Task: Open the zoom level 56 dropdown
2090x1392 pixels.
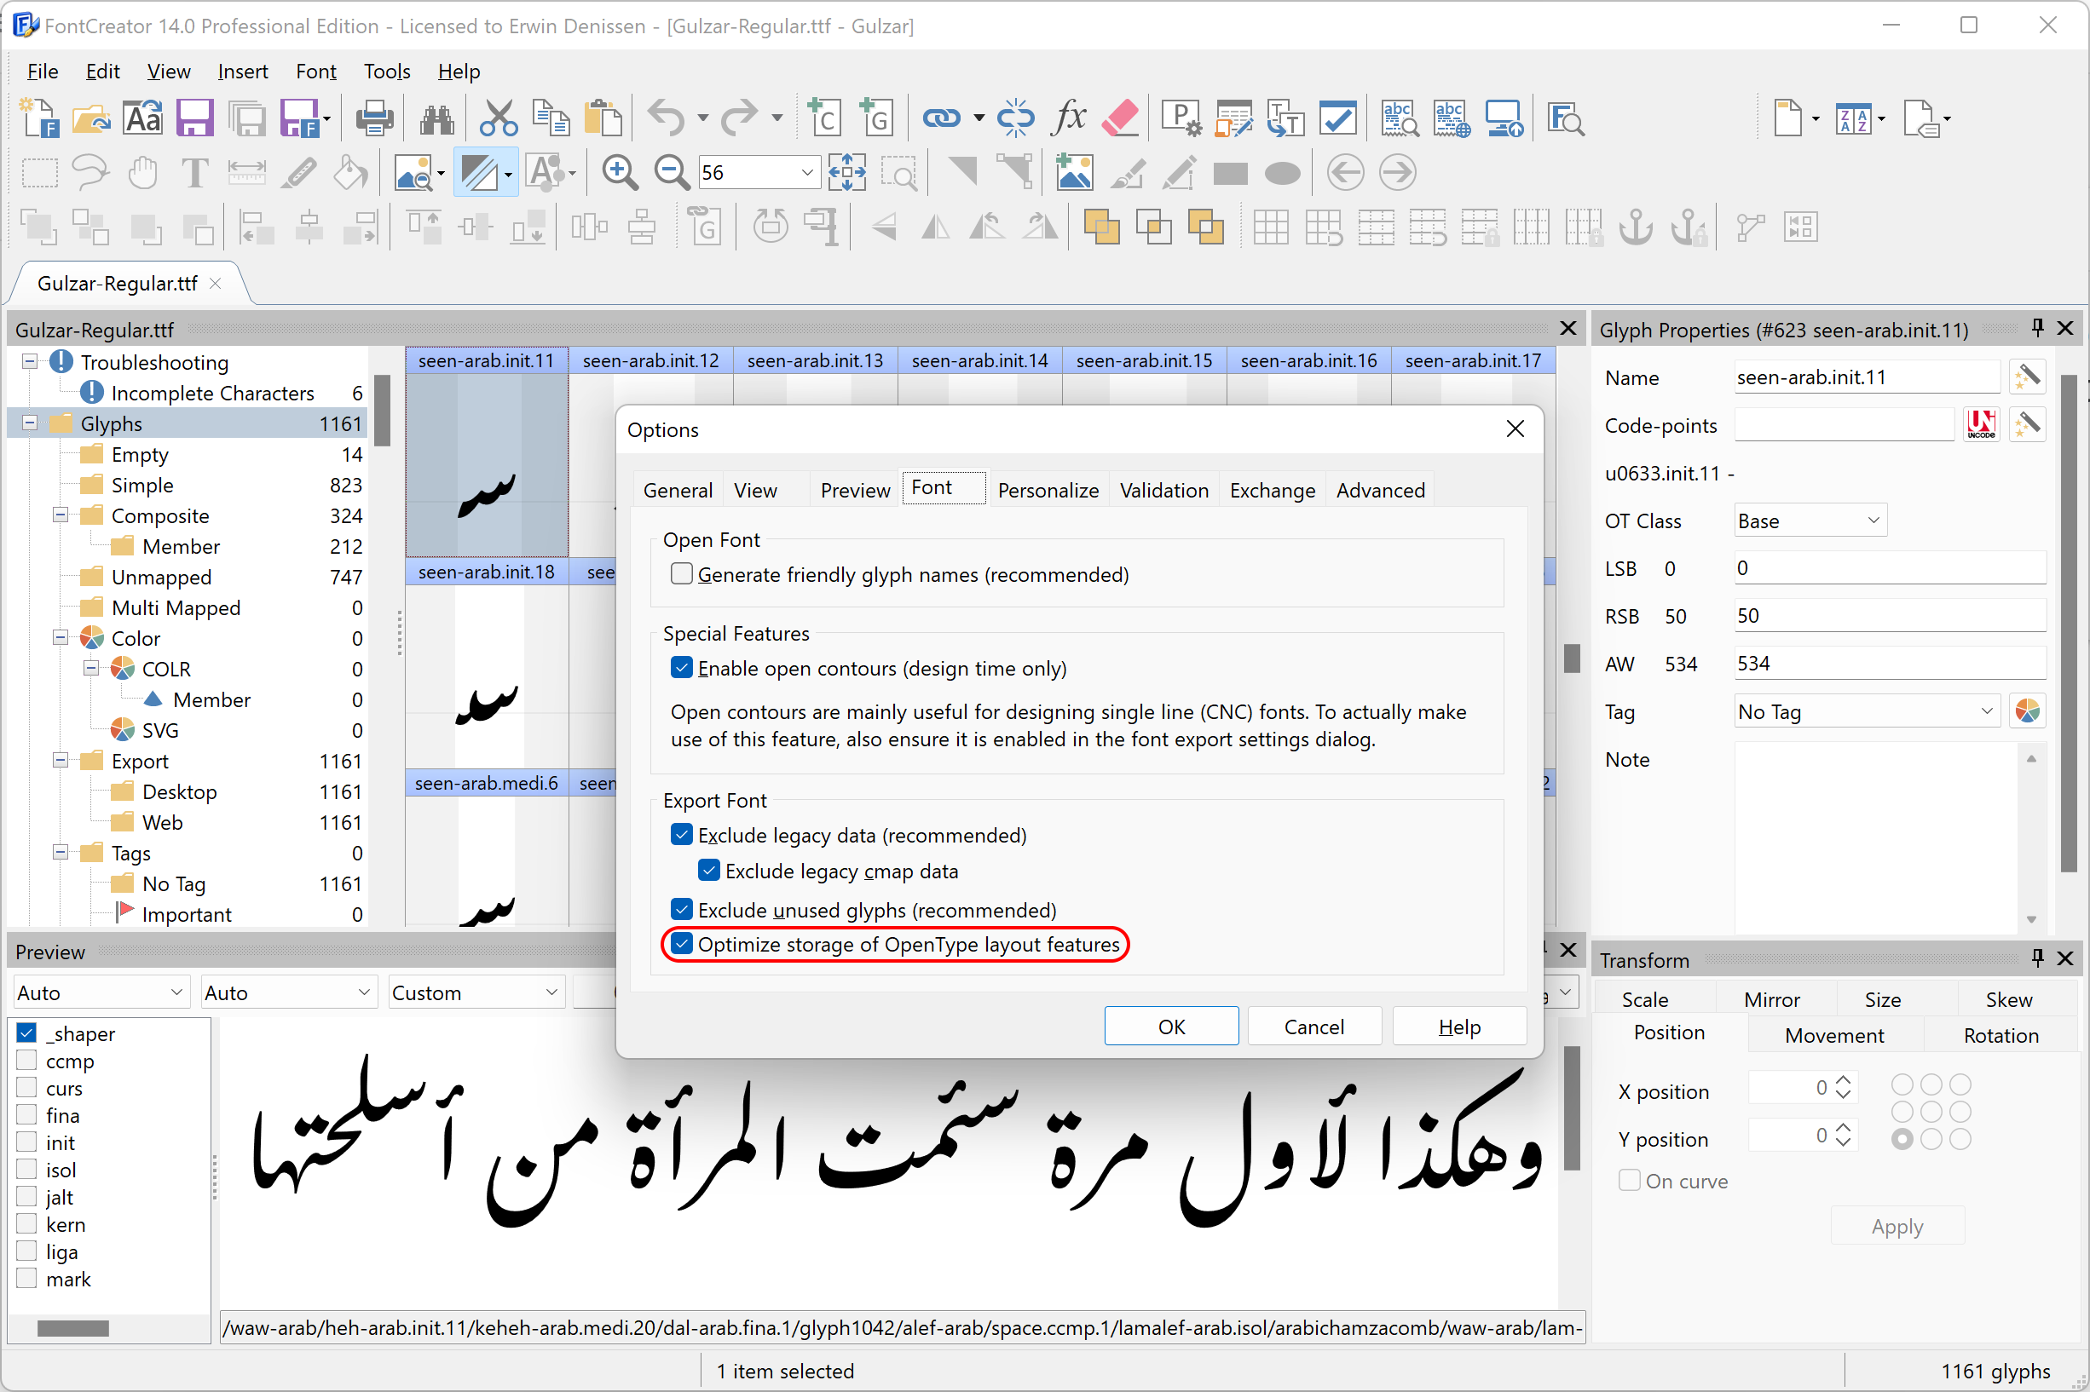Action: (806, 172)
